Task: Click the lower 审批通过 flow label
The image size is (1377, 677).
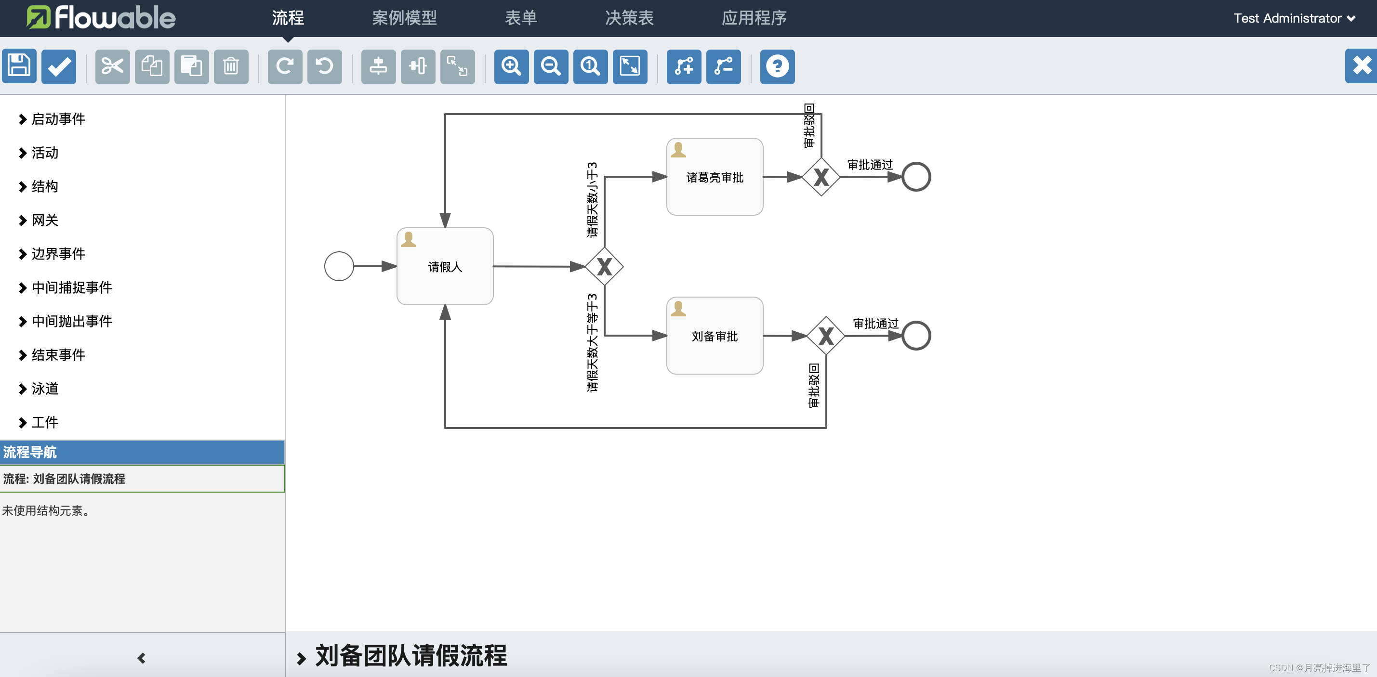Action: (875, 323)
